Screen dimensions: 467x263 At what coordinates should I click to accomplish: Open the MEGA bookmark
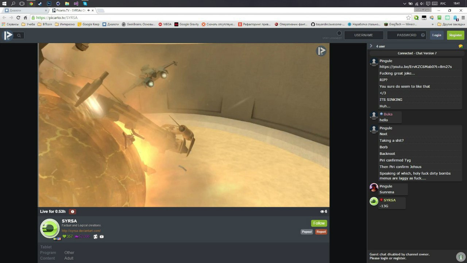coord(165,24)
